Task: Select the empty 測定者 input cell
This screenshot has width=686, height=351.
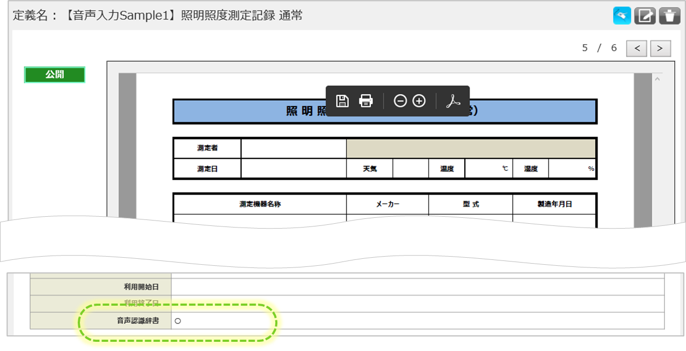Action: (x=293, y=148)
